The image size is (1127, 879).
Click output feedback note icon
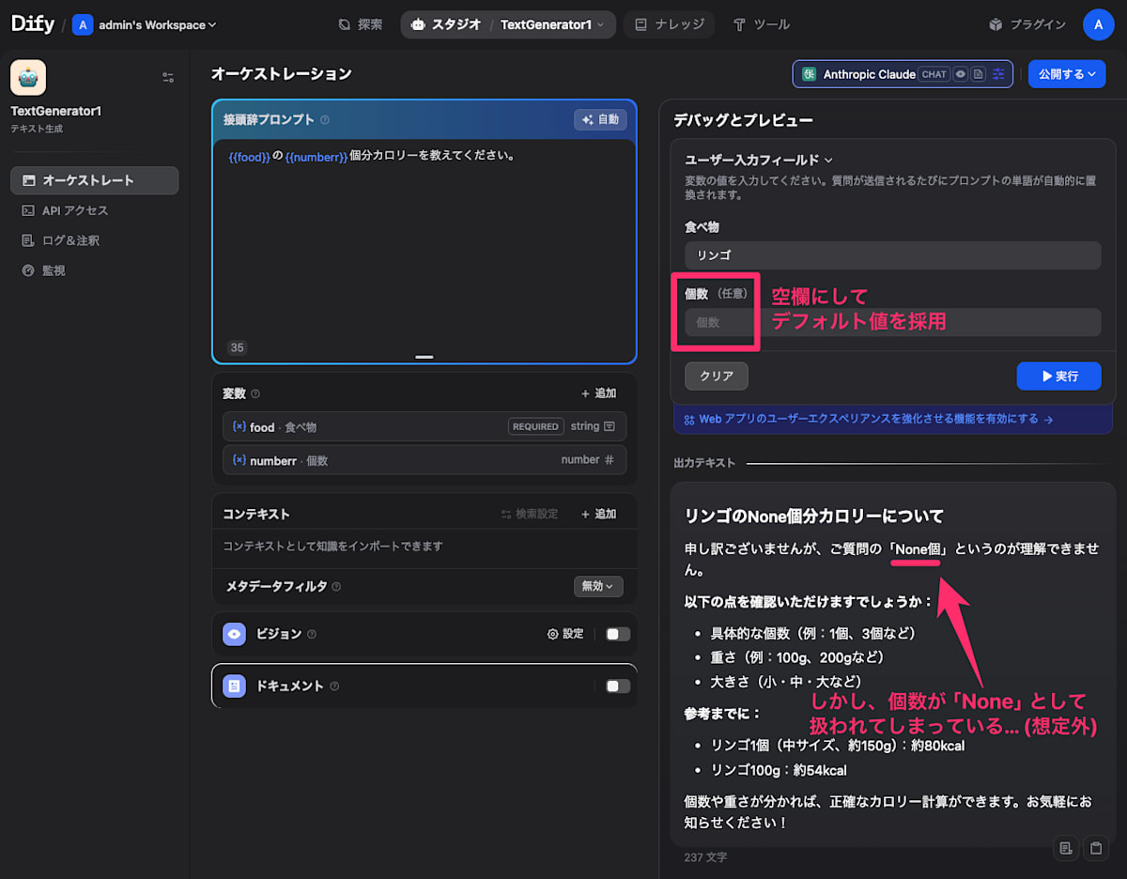tap(1065, 848)
